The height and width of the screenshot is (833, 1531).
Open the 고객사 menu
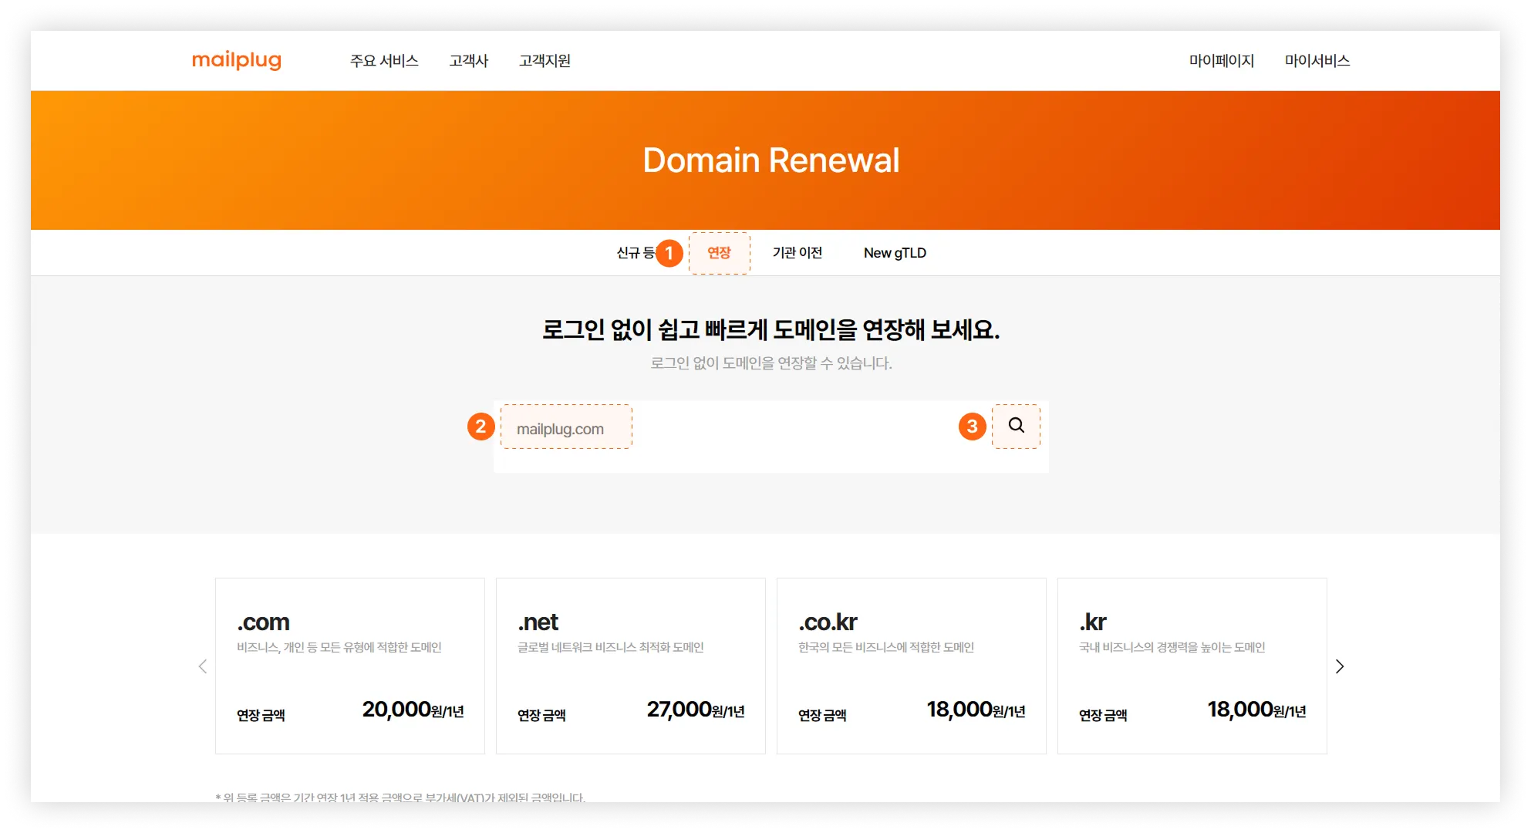pyautogui.click(x=469, y=61)
